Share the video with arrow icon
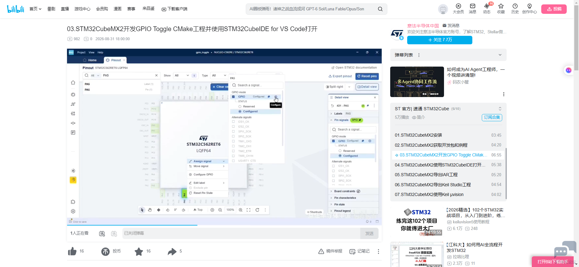The image size is (579, 267). pyautogui.click(x=172, y=251)
